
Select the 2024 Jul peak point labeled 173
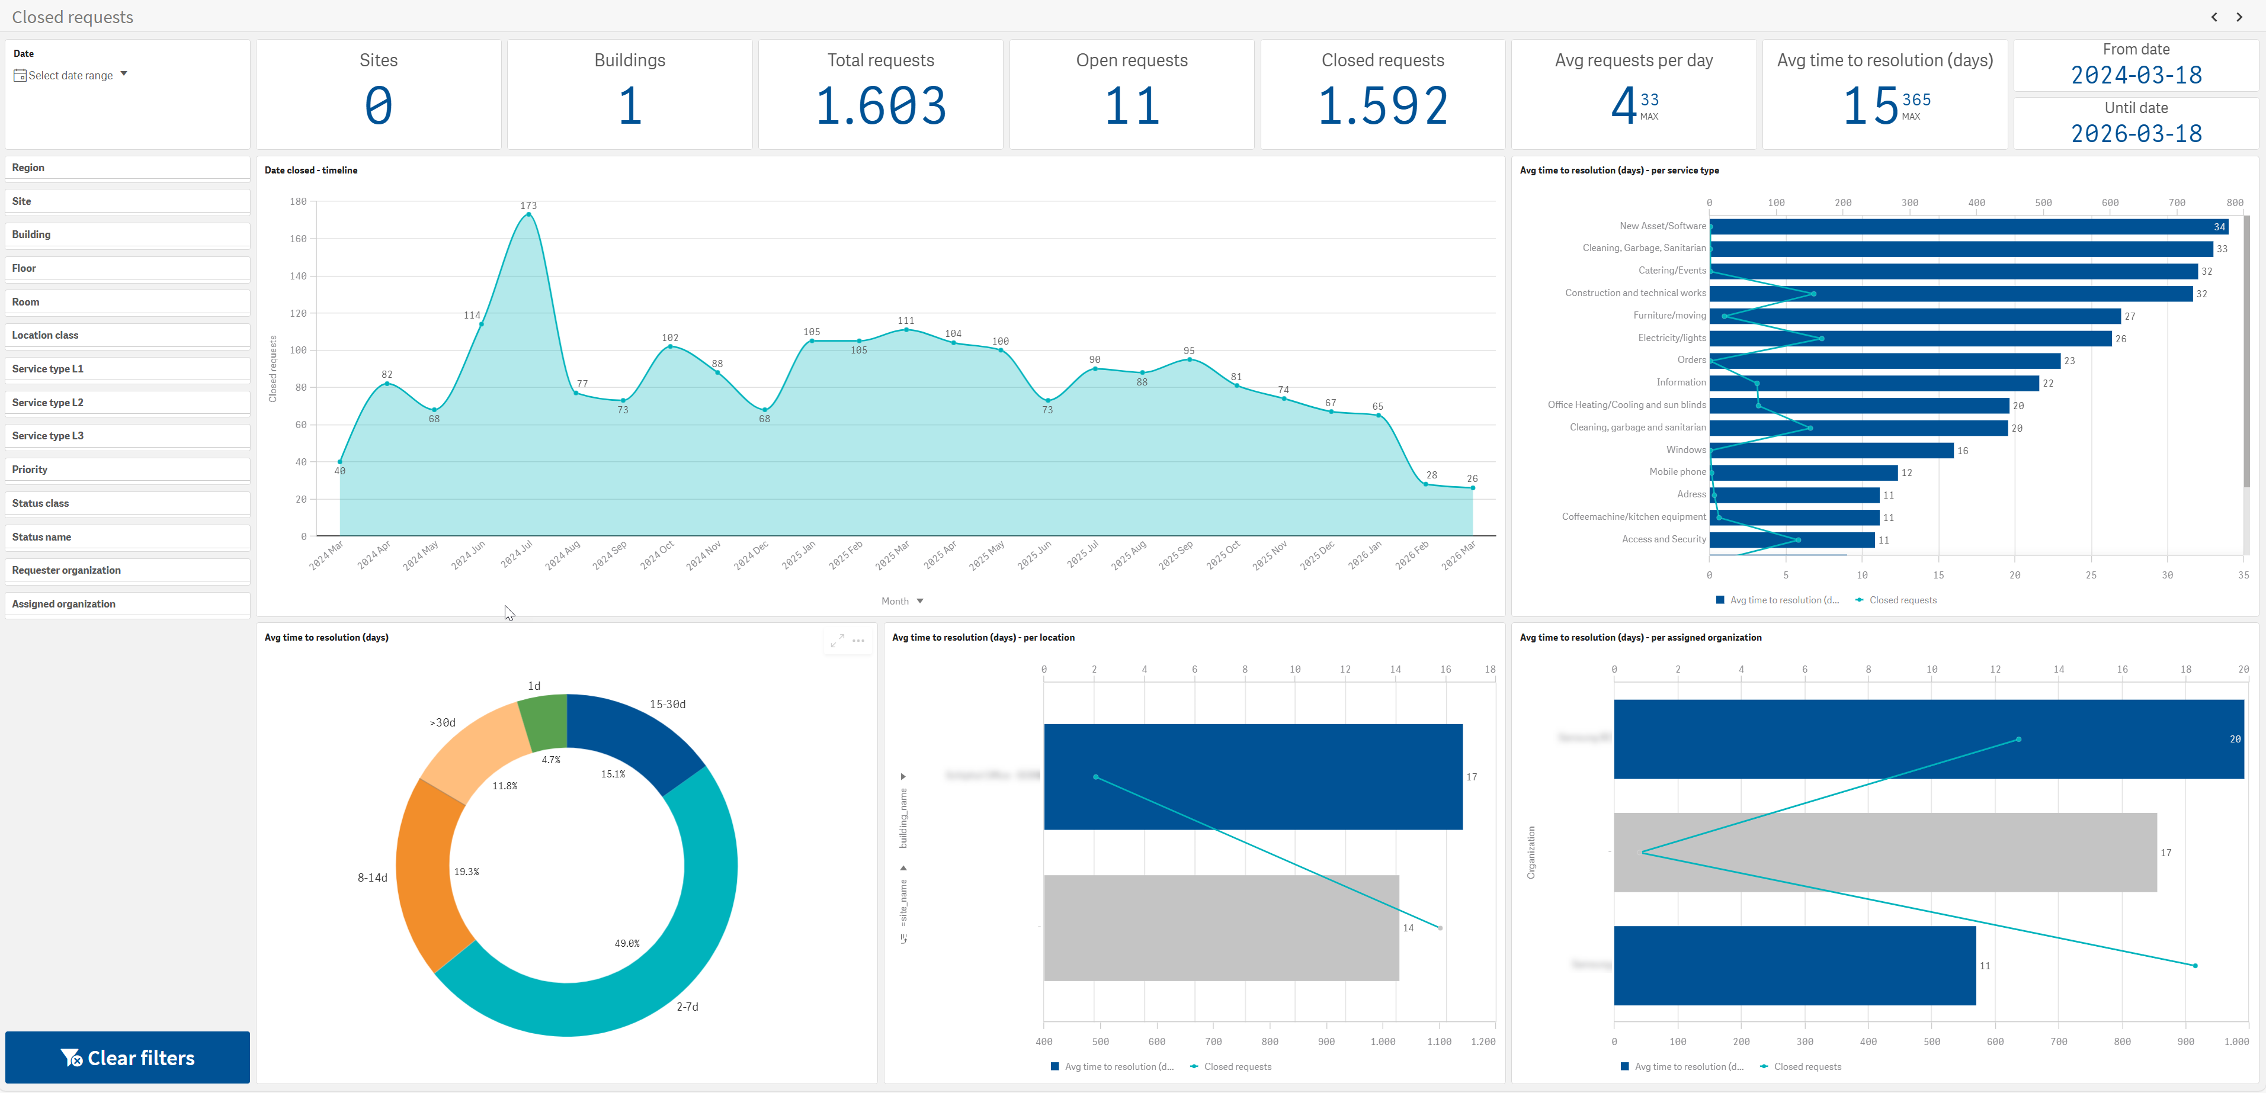[x=528, y=214]
